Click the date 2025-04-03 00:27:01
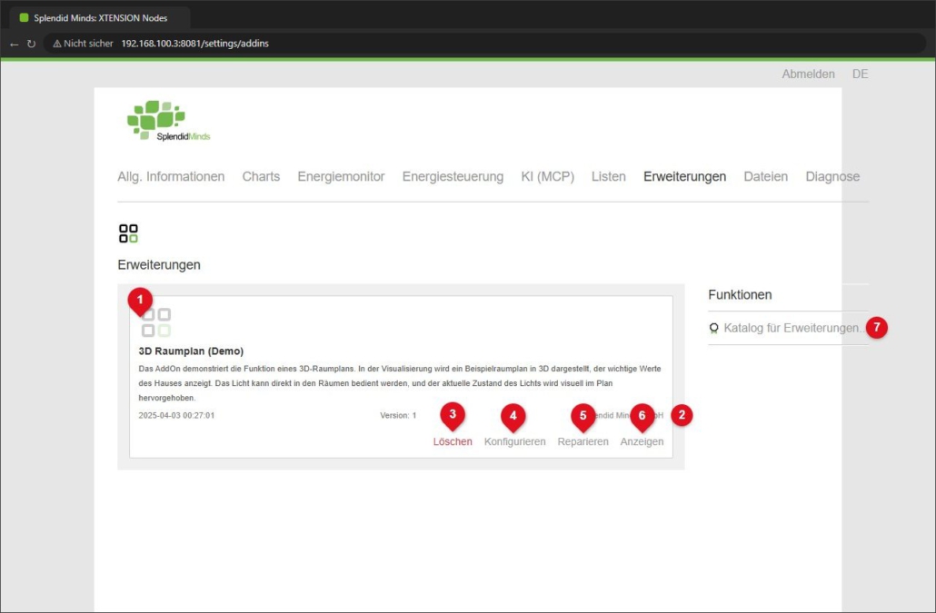The width and height of the screenshot is (936, 613). point(176,416)
